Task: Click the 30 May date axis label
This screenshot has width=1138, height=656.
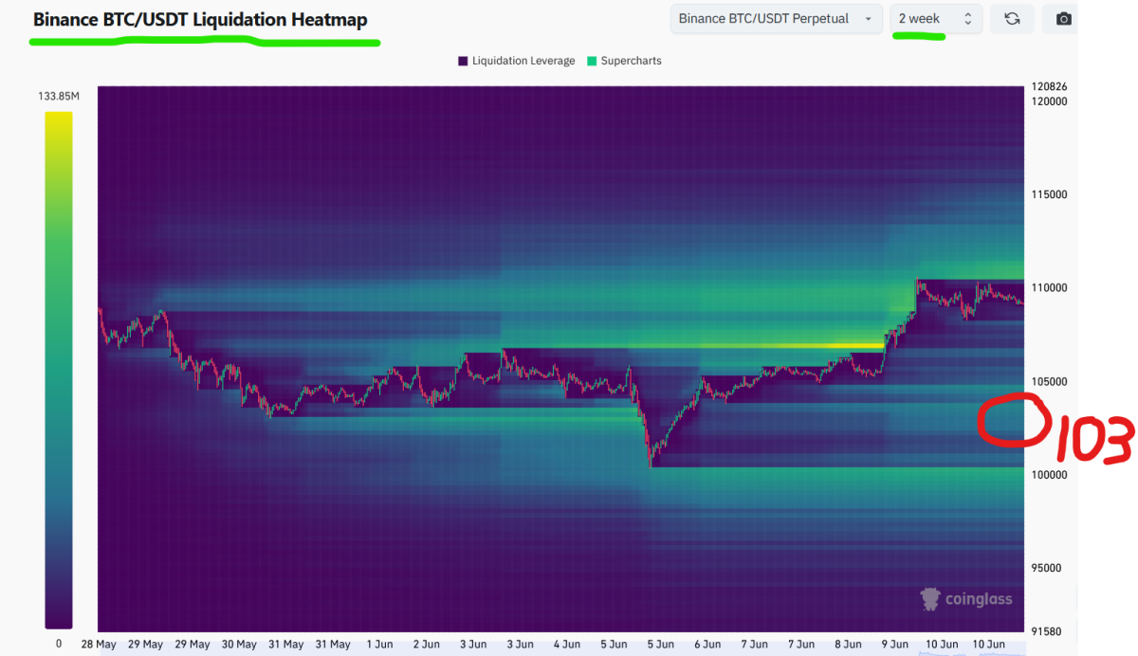Action: point(239,644)
